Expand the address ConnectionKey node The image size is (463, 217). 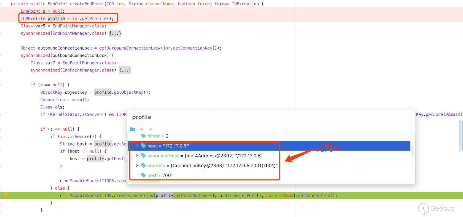(137, 166)
